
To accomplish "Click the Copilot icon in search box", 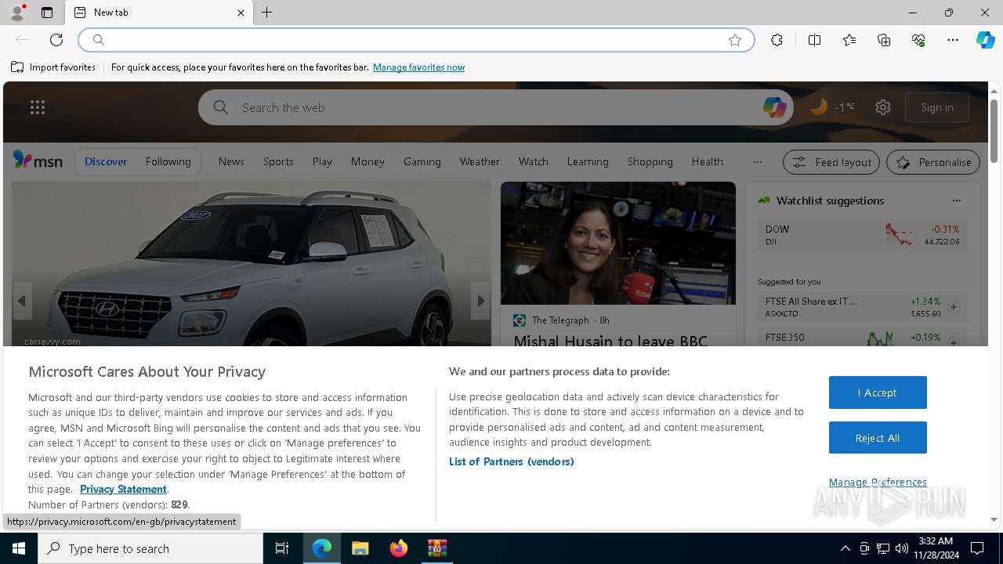I will pyautogui.click(x=774, y=107).
